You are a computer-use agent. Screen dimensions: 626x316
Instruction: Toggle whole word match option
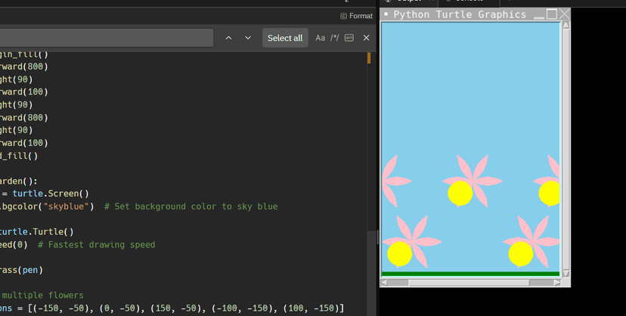tap(349, 38)
